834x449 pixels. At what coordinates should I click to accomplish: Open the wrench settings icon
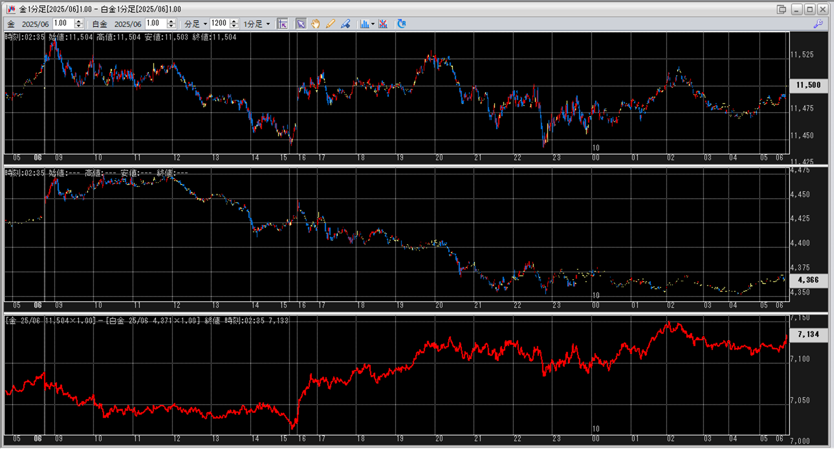coord(818,24)
